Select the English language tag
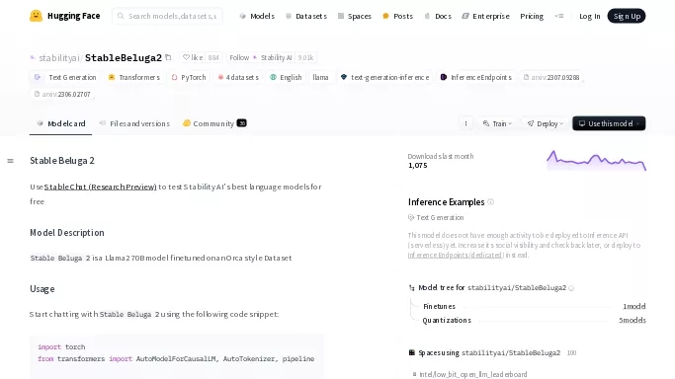Screen dimensions: 675x379 (286, 77)
